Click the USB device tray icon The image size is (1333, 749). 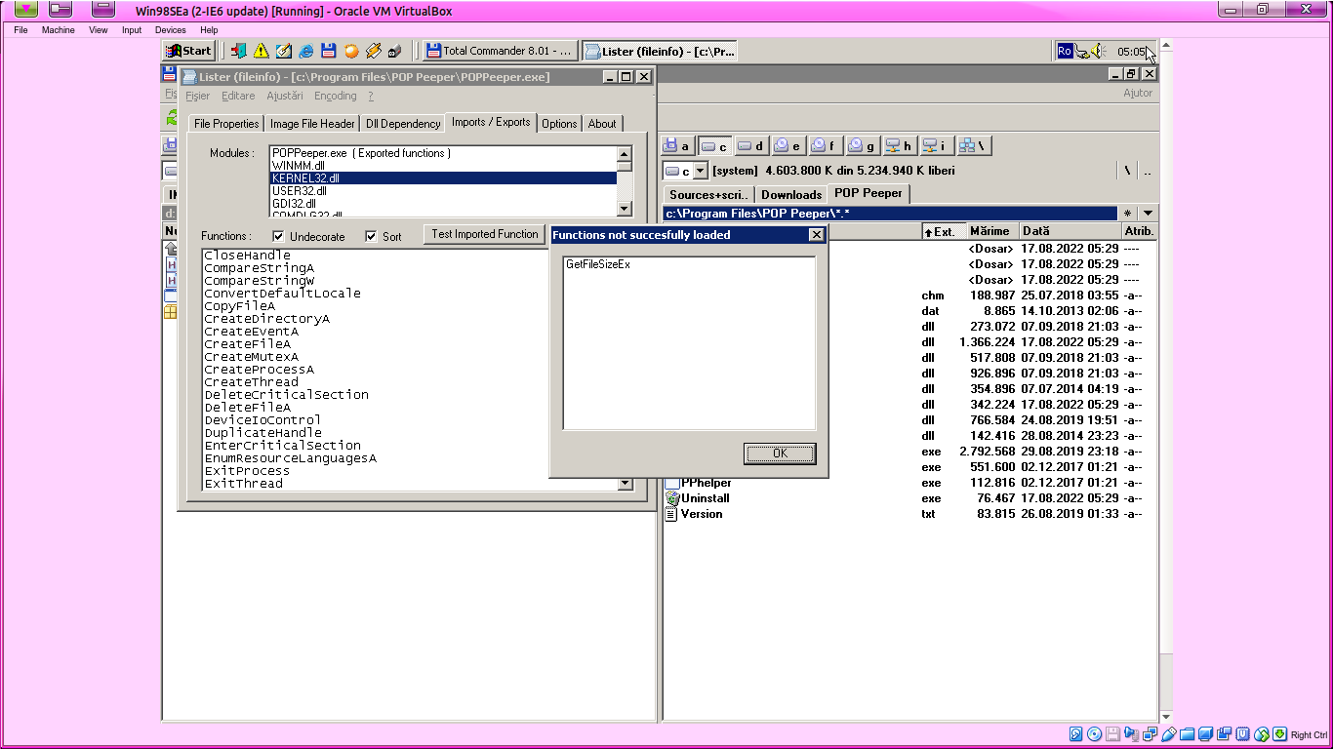click(x=1081, y=51)
